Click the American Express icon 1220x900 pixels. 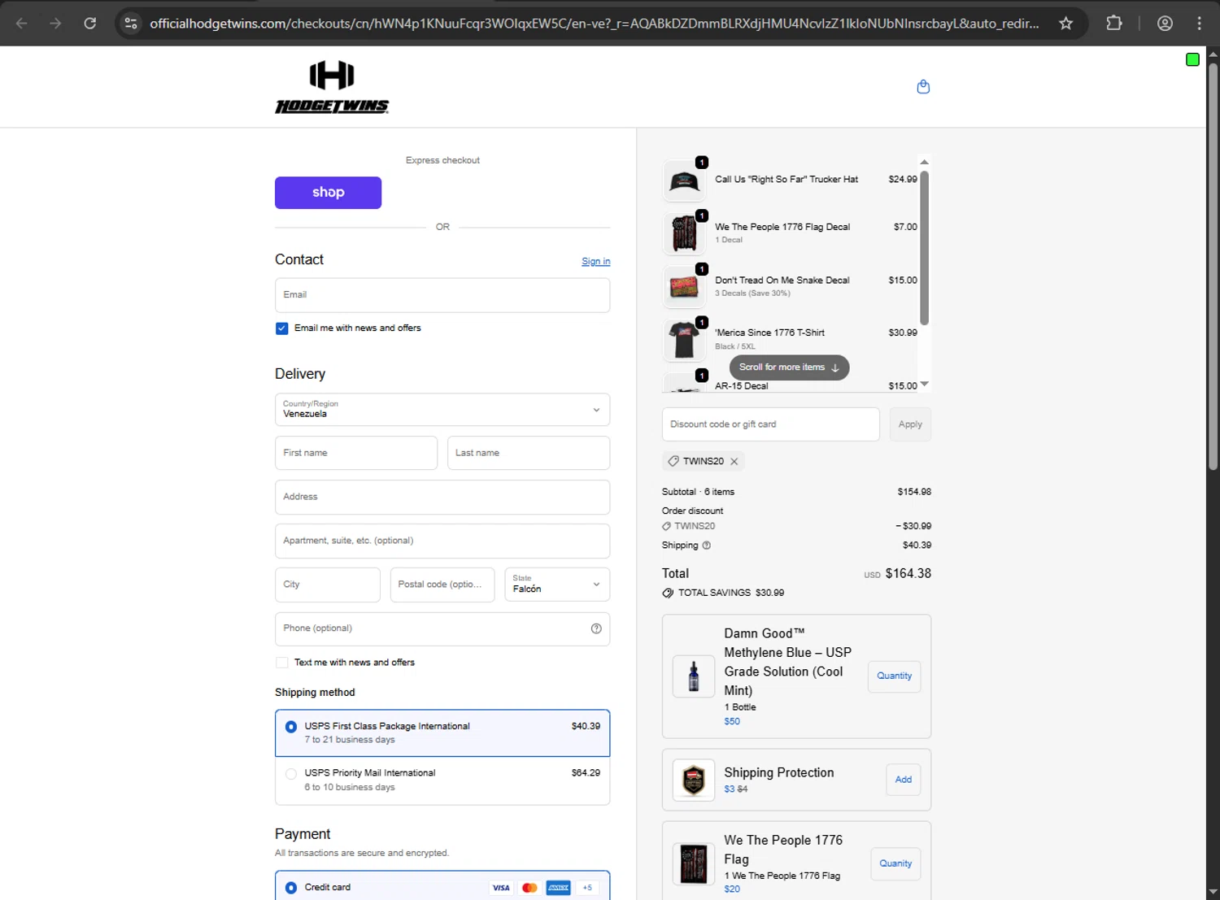[558, 888]
